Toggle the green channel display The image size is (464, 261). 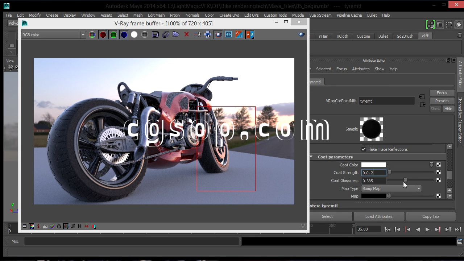click(113, 35)
